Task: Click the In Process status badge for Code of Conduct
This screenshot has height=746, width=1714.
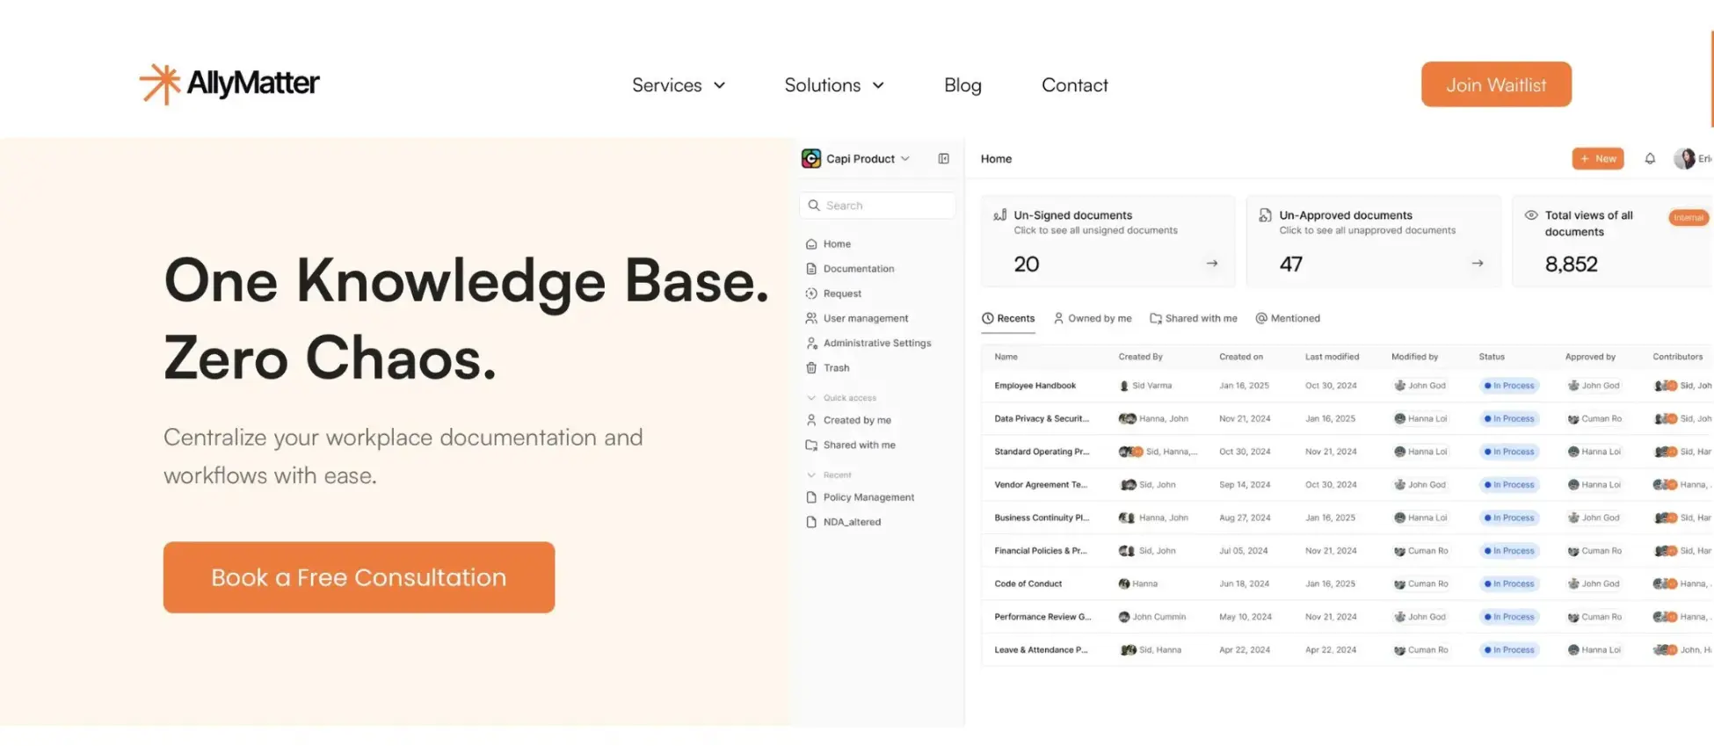Action: (x=1508, y=583)
